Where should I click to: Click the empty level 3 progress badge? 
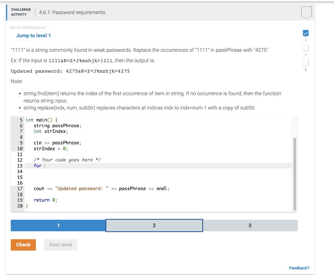click(x=306, y=63)
